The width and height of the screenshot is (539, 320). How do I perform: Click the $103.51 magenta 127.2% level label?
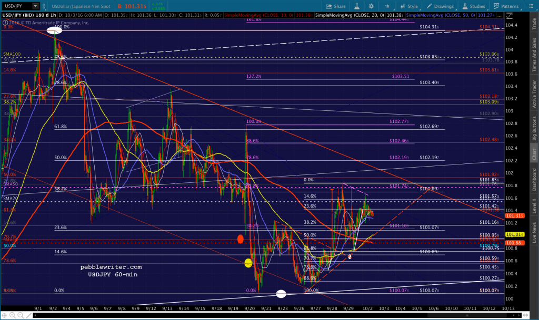click(401, 77)
